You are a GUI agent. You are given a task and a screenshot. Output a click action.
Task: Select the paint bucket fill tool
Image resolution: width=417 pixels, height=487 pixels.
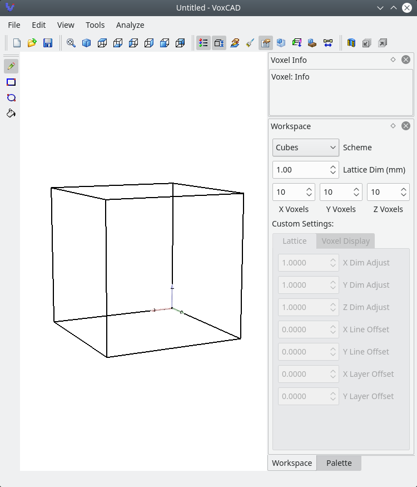point(11,114)
